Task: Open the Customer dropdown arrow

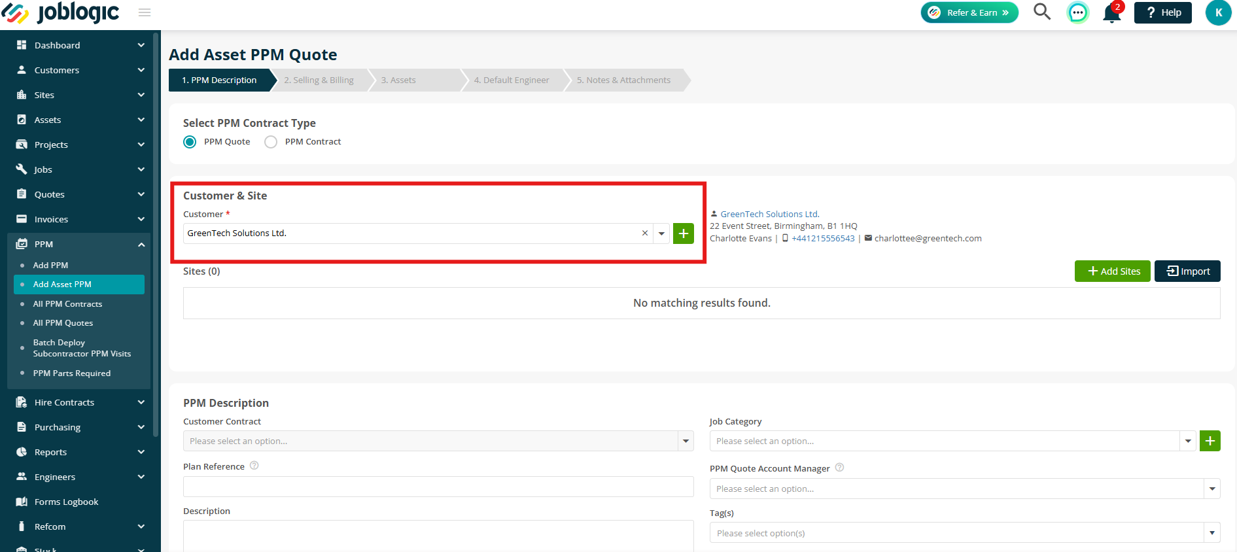Action: click(661, 233)
